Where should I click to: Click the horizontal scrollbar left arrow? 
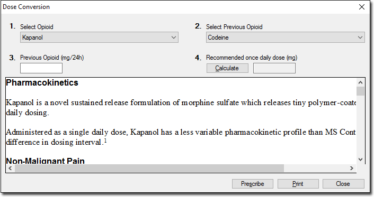(x=10, y=168)
